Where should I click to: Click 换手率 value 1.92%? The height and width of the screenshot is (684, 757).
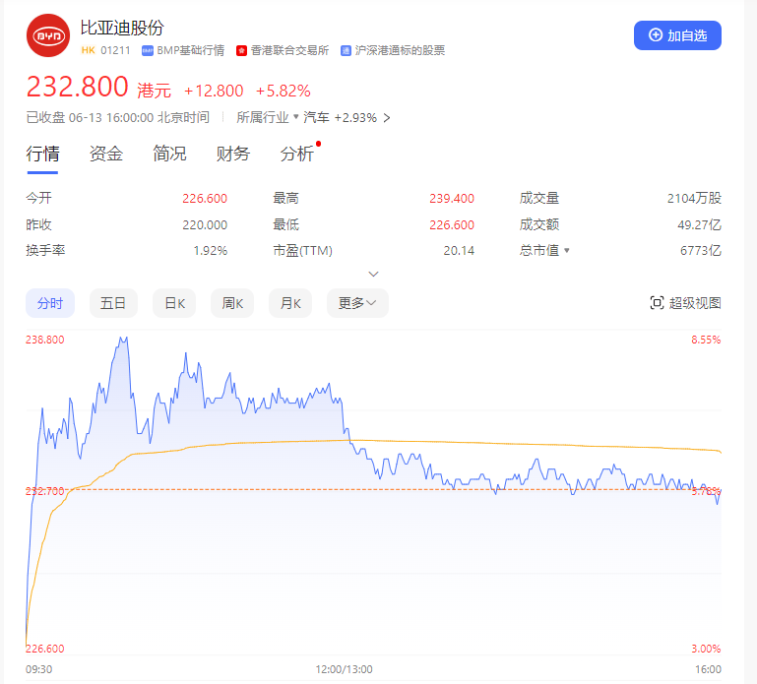[210, 251]
